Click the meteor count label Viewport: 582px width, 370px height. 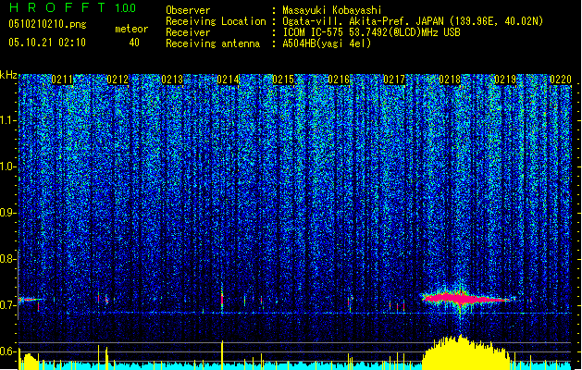[x=131, y=29]
